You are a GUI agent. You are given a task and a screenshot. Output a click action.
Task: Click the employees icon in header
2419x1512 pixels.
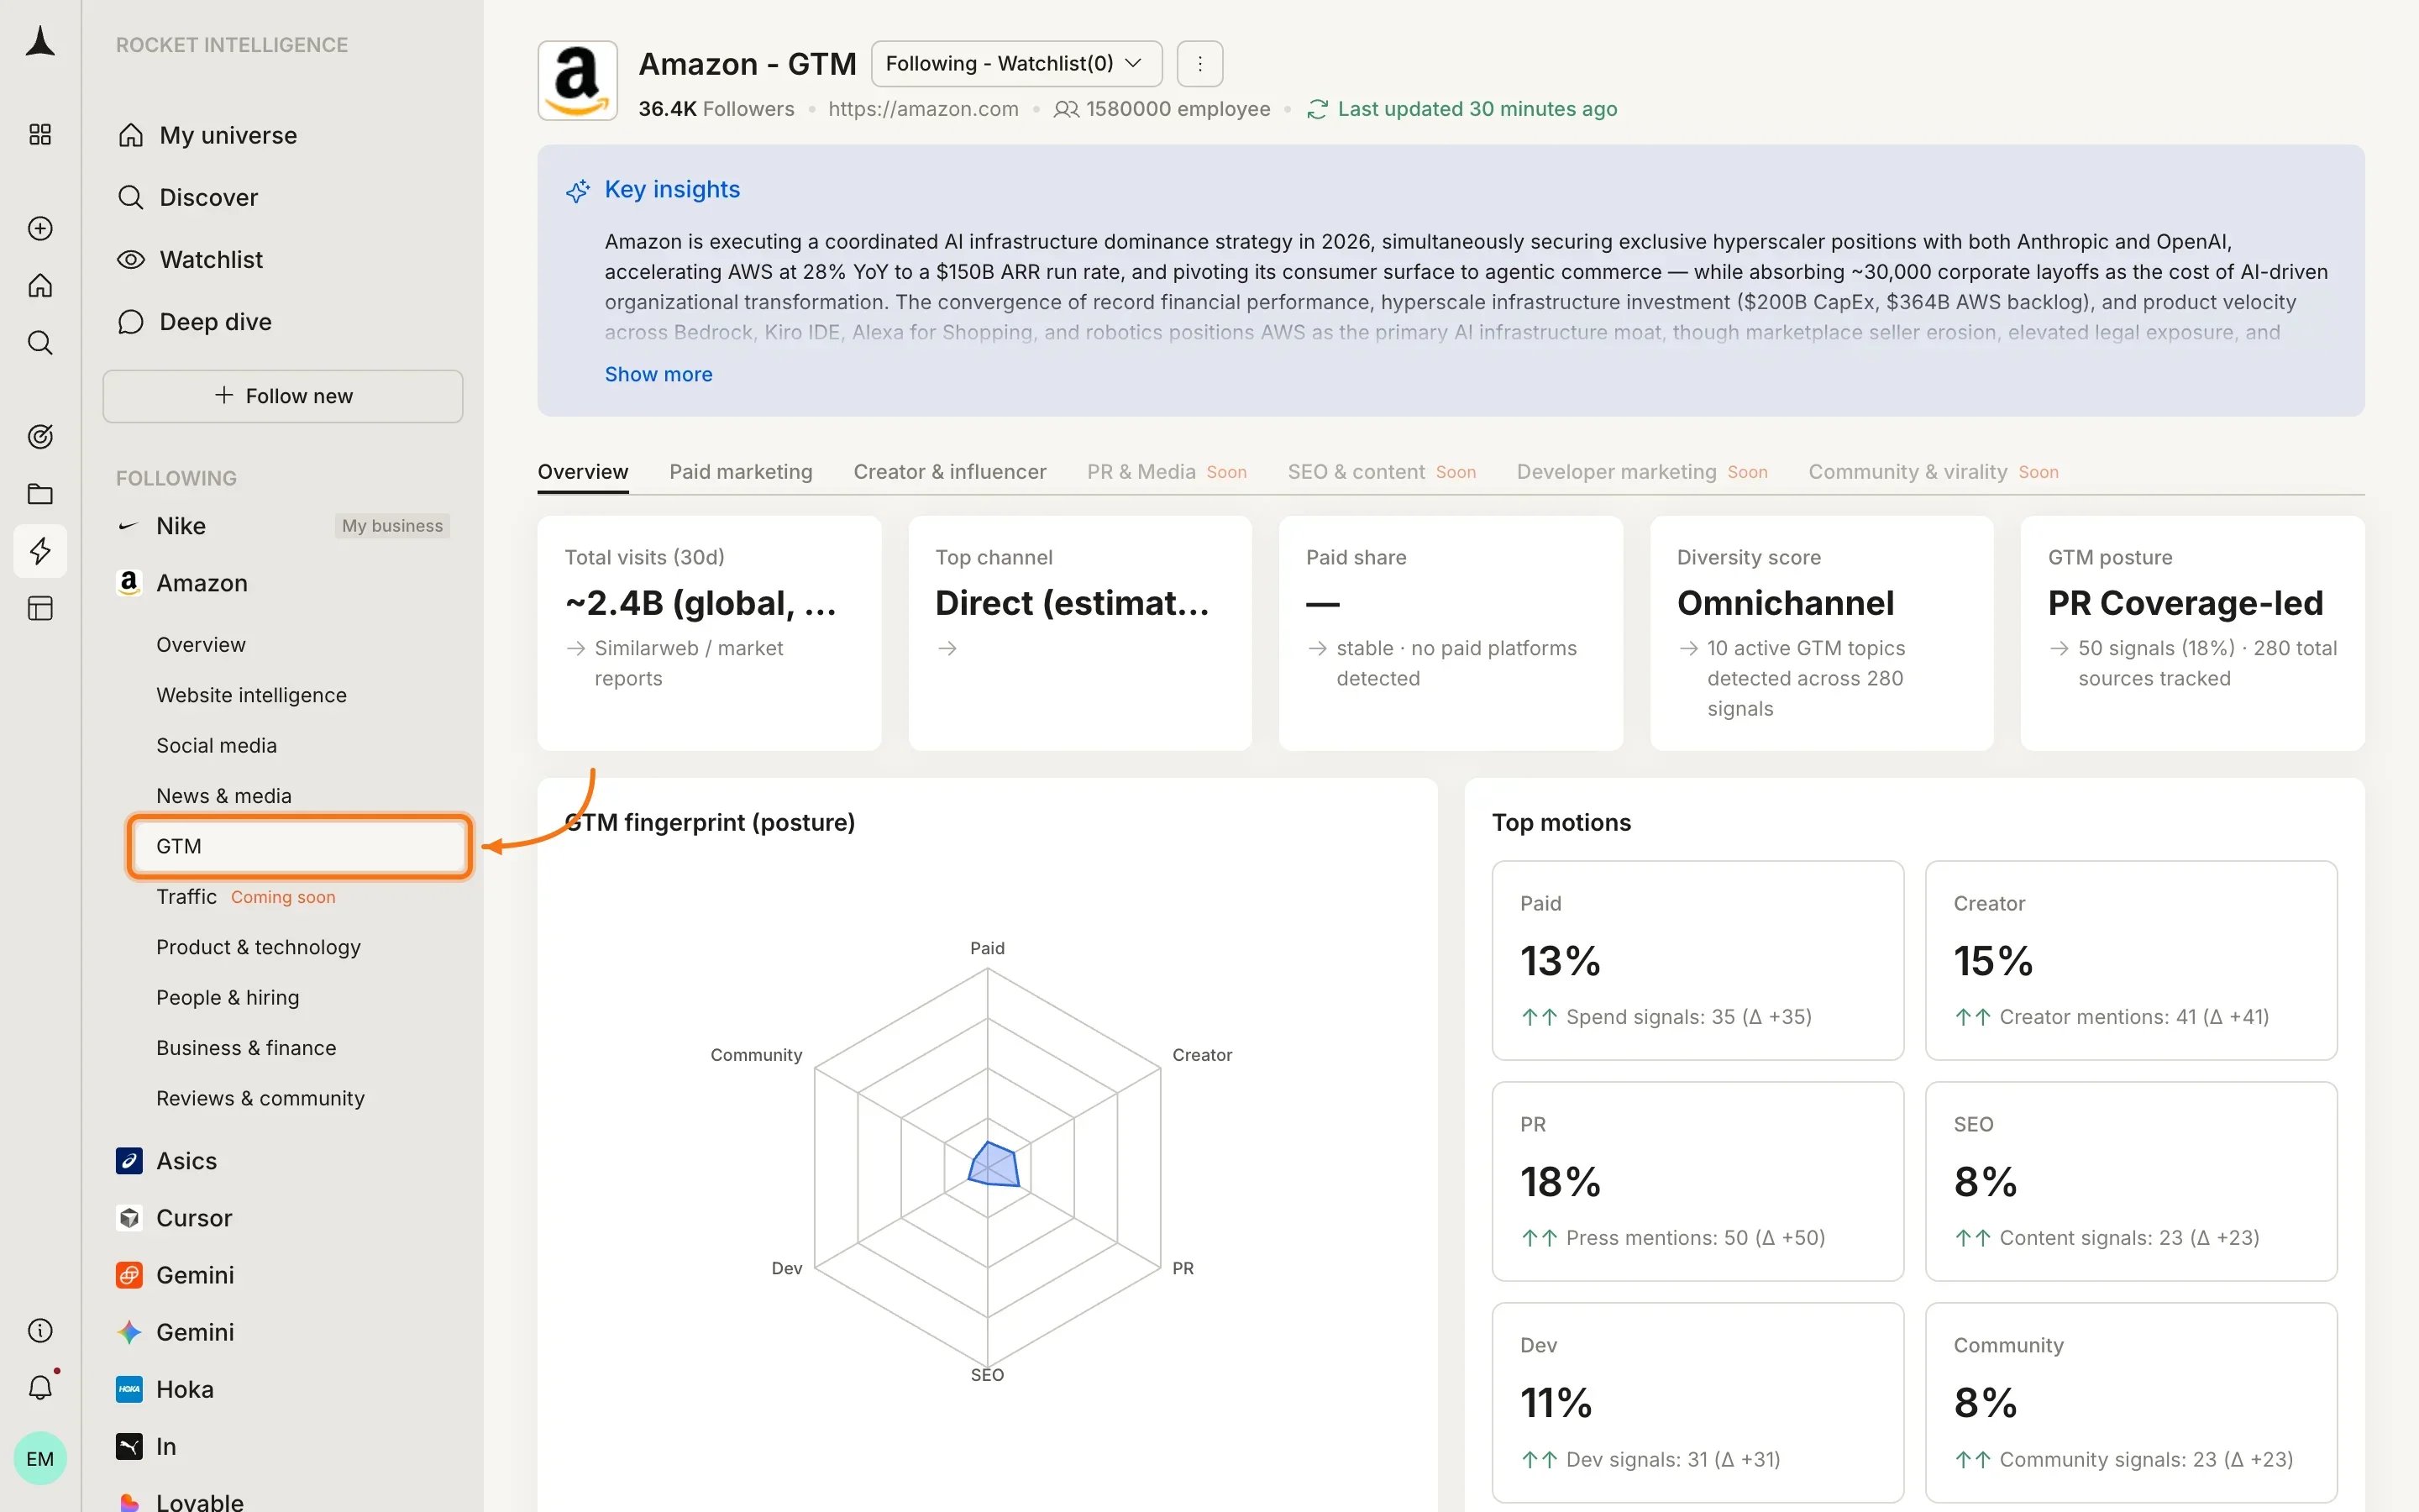(x=1067, y=109)
